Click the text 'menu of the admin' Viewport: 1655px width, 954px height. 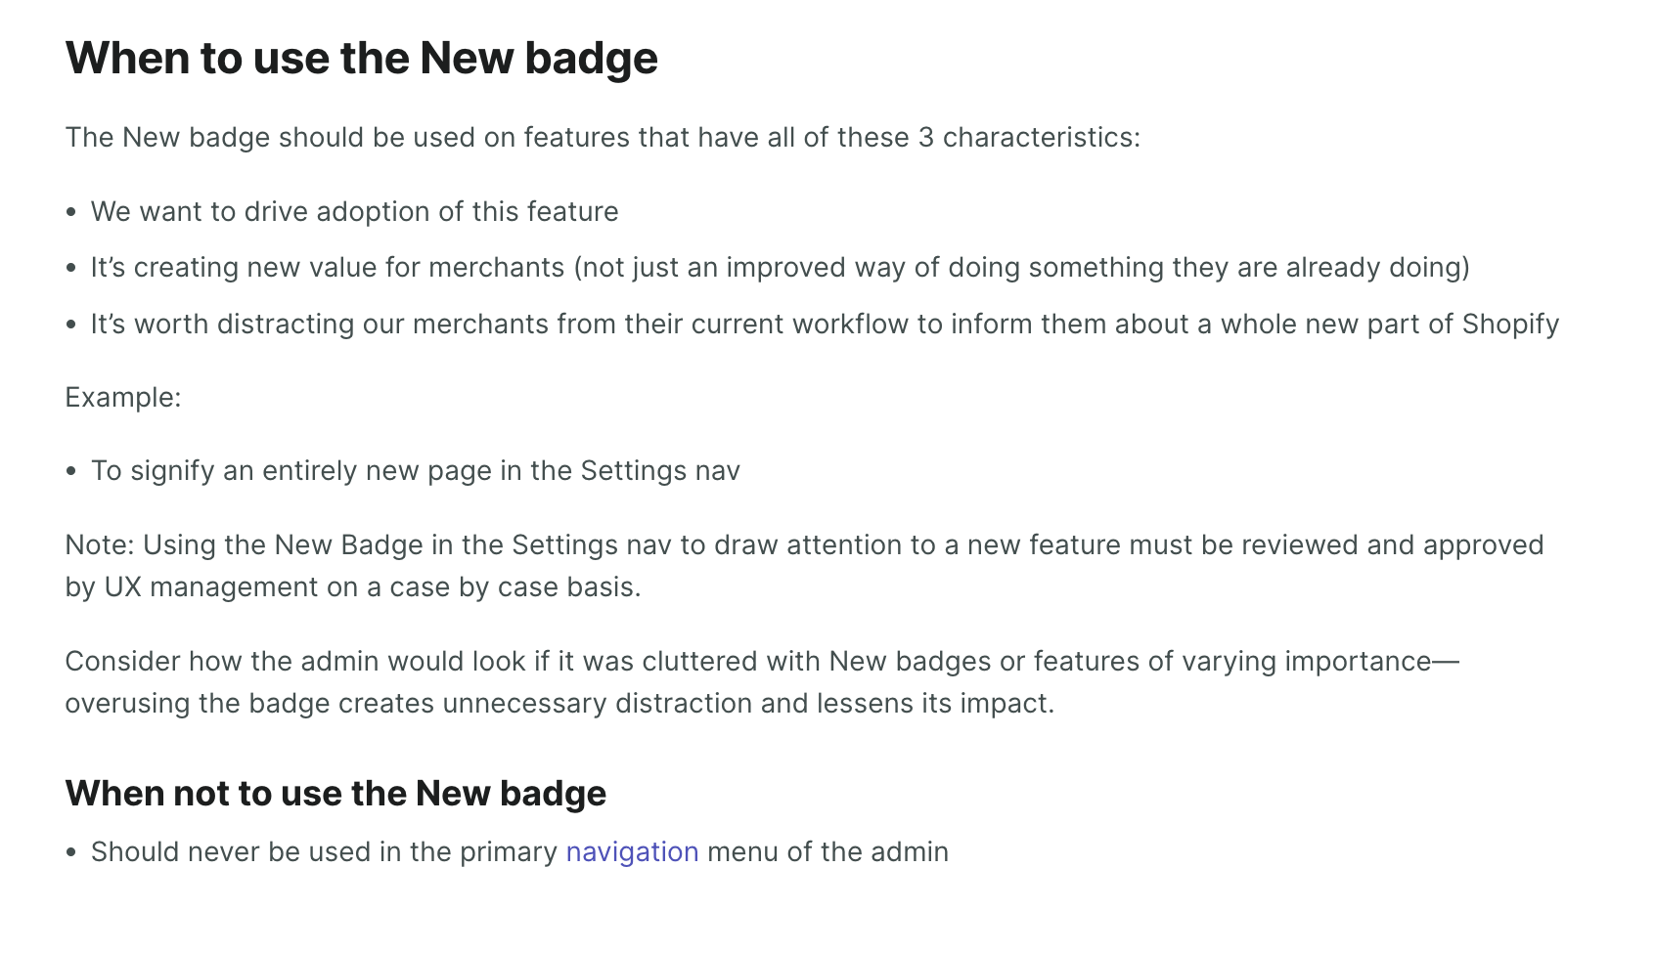pos(827,851)
